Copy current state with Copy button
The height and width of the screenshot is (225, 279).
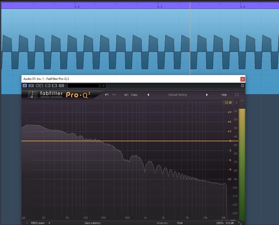[x=134, y=95]
